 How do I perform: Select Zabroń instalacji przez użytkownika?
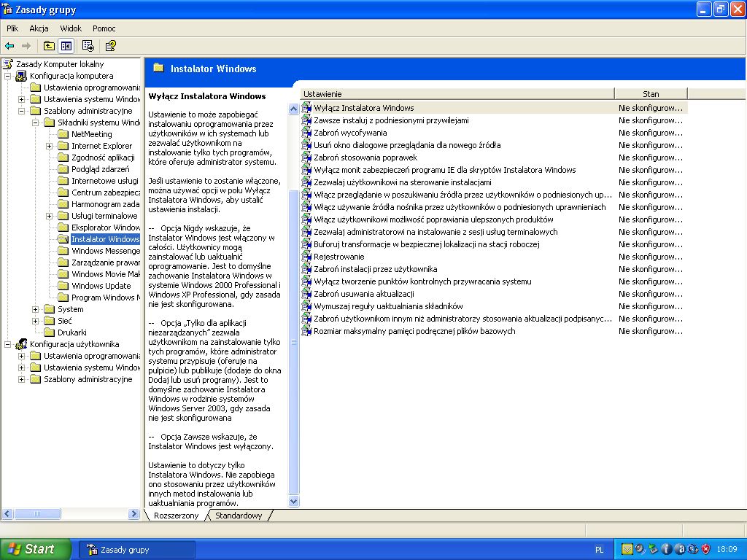point(376,269)
